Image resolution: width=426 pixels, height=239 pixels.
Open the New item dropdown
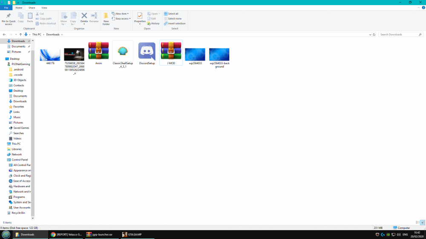(x=120, y=14)
